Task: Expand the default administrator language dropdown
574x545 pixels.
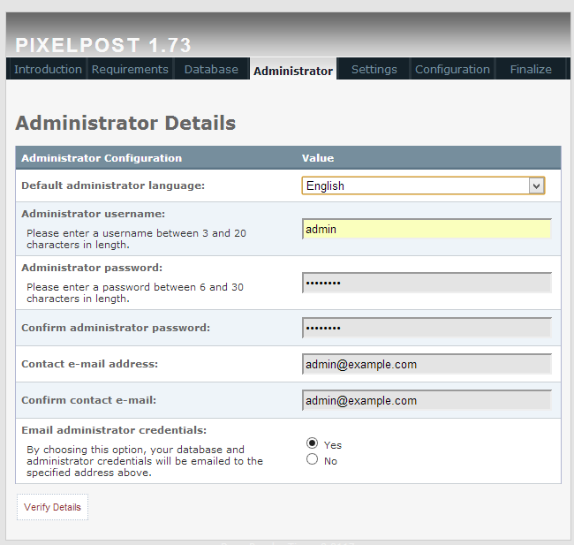Action: [x=423, y=185]
